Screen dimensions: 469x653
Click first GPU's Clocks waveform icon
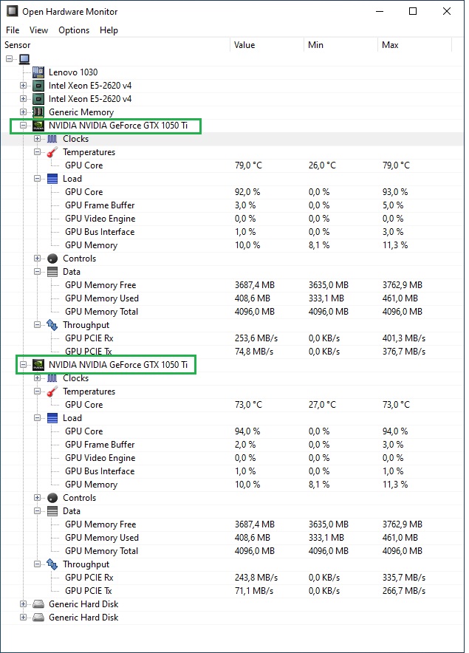(x=52, y=139)
